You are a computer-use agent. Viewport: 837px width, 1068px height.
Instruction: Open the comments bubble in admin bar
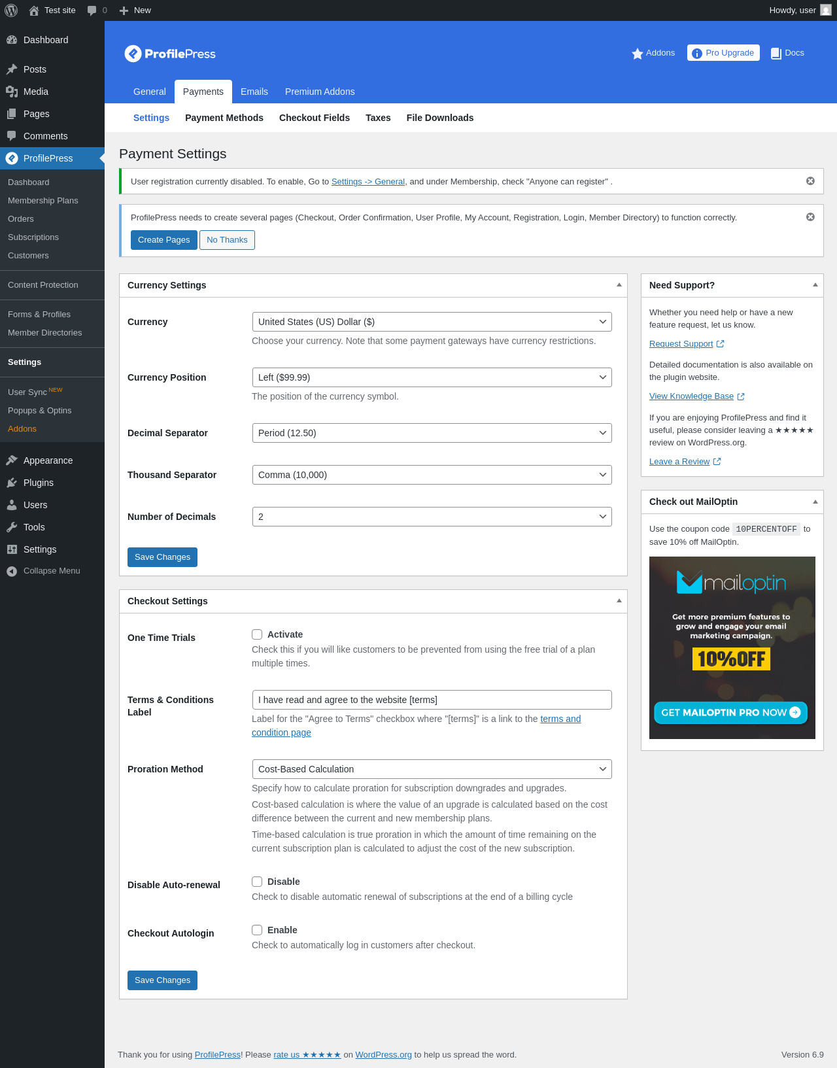coord(92,10)
